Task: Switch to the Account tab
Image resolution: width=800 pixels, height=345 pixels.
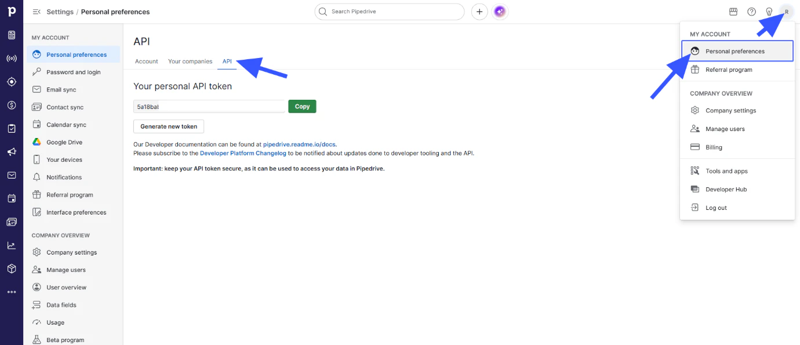Action: [x=147, y=61]
